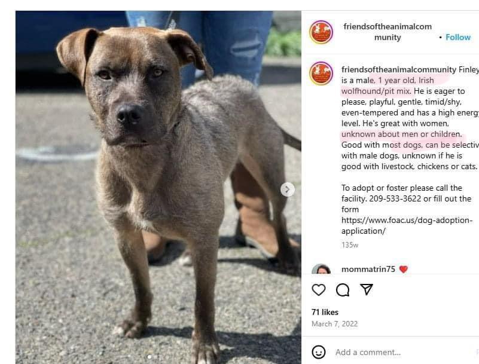Open header profile avatar of friendsoftheanimalcommunity
Screen dimensions: 479x364
(x=321, y=32)
